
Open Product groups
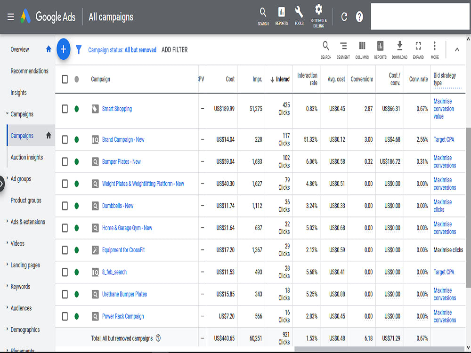click(x=26, y=201)
